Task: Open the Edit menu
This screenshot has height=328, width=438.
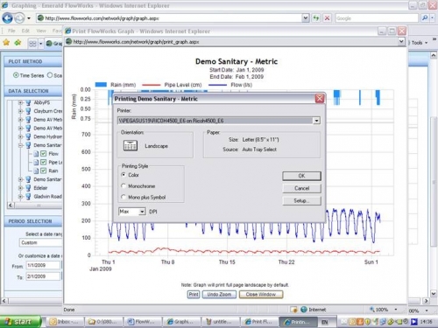Action: pos(25,31)
